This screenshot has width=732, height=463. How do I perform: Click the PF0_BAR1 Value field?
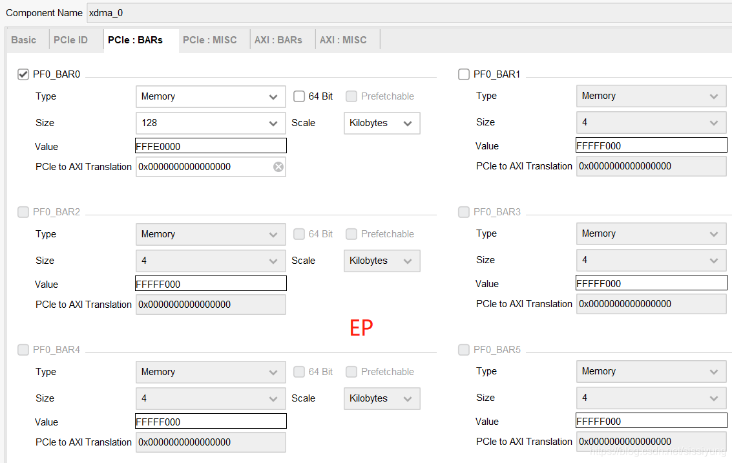(651, 145)
